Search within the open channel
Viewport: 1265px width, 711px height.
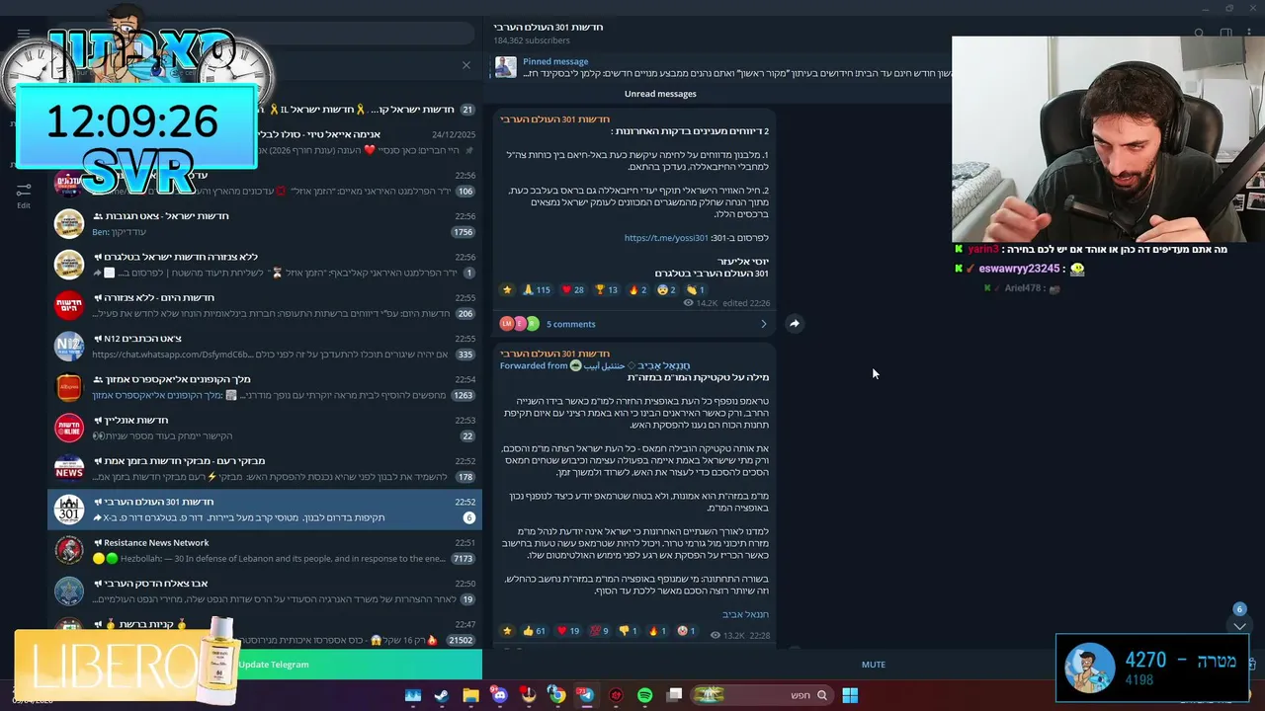pos(1199,33)
